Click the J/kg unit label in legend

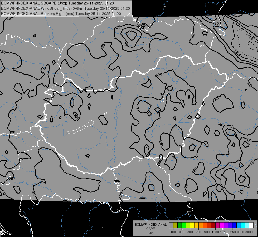tap(150, 233)
